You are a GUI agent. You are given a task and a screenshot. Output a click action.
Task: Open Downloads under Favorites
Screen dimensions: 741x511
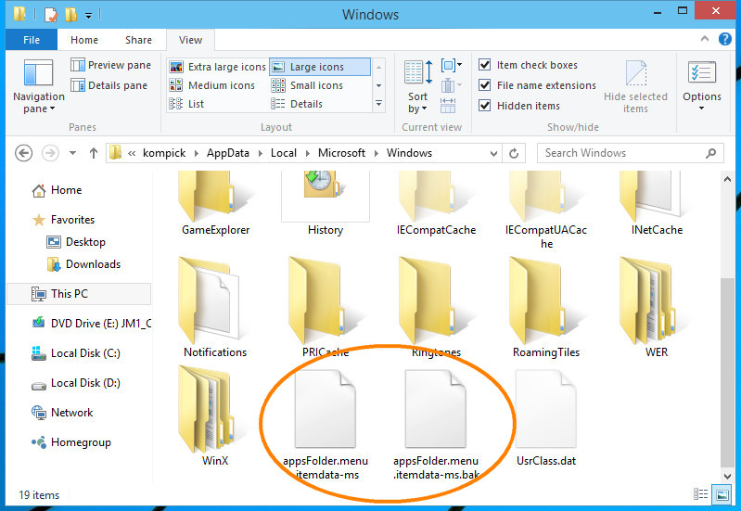pos(83,264)
